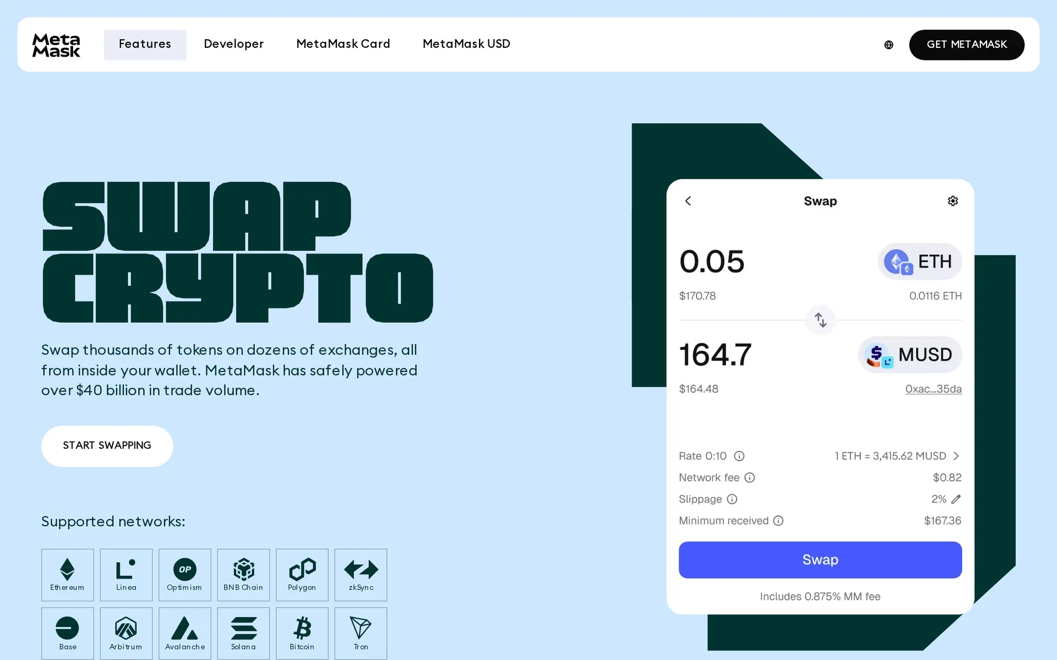Edit slippage with the pencil icon
Viewport: 1057px width, 660px height.
[956, 499]
